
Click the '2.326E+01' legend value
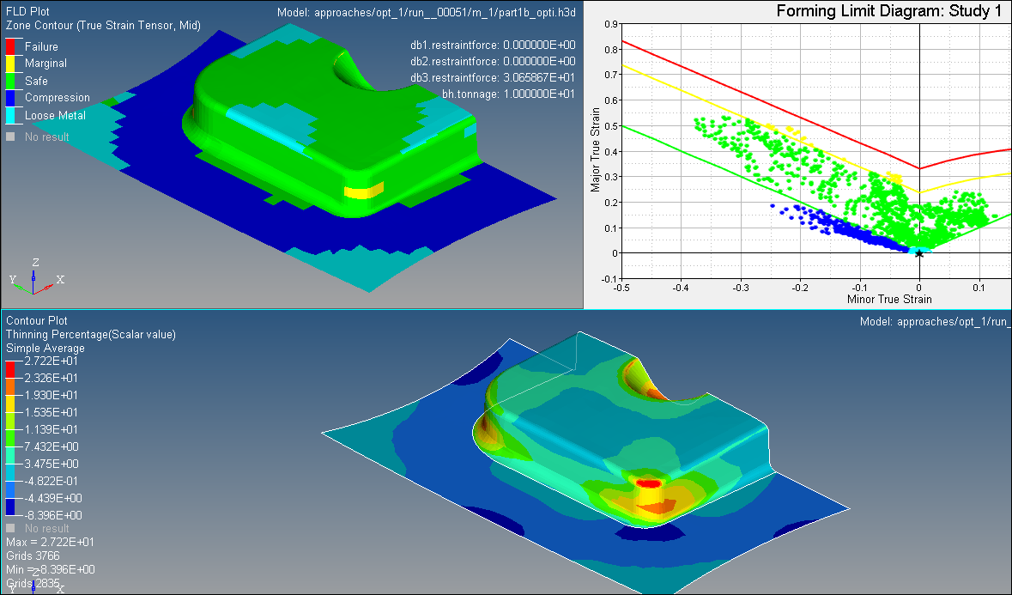51,378
